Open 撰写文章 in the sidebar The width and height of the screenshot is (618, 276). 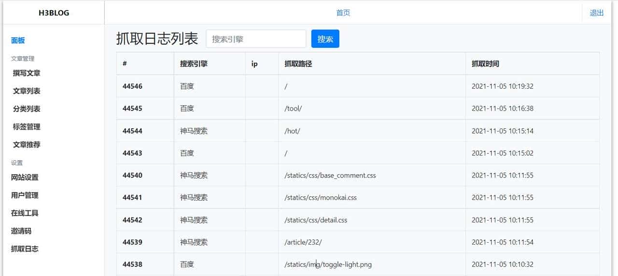point(27,73)
